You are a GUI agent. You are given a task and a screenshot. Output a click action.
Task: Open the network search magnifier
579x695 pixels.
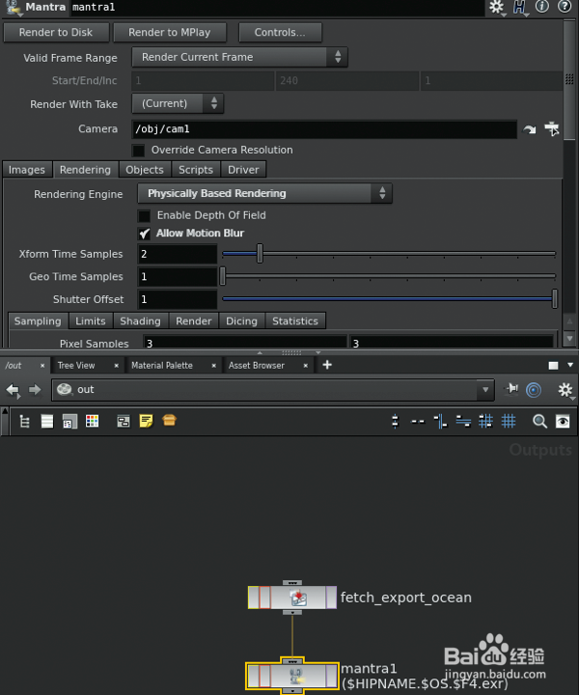539,421
